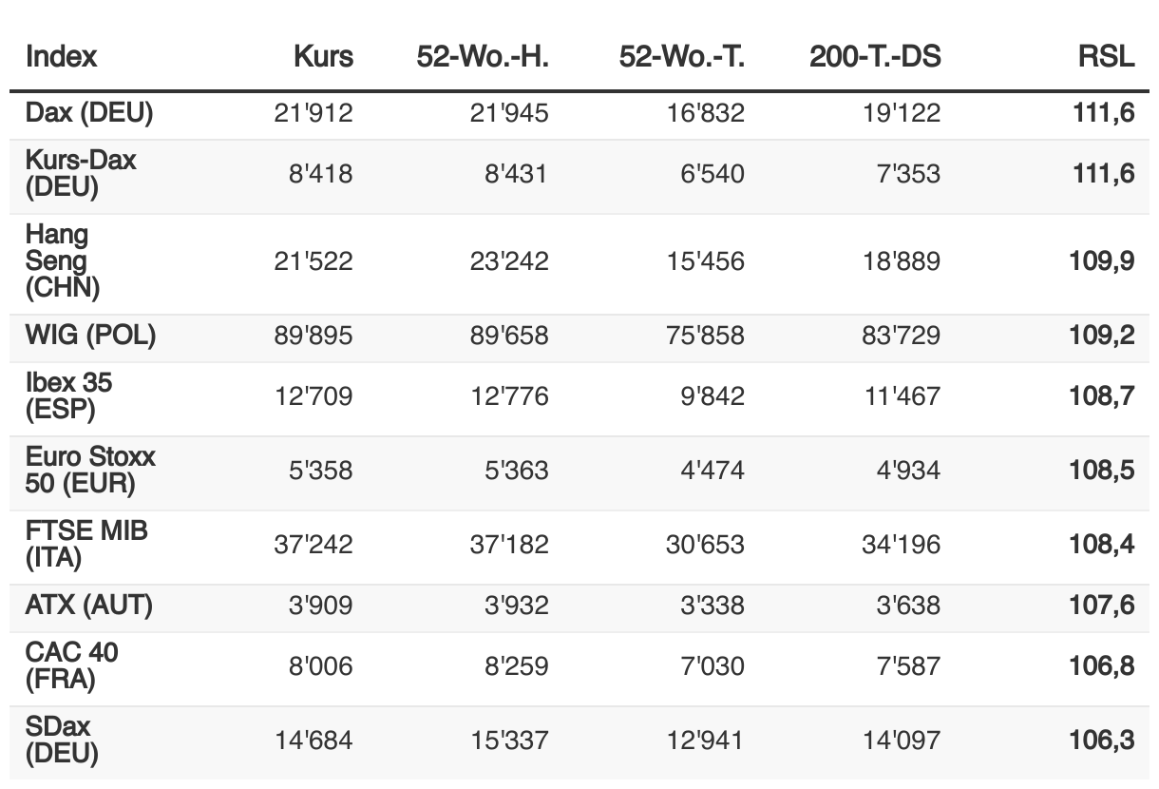
Task: Select WIG 52-week high 89'658
Action: coord(509,335)
